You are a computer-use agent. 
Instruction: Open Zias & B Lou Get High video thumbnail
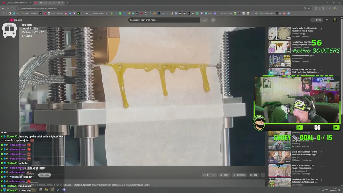click(279, 157)
